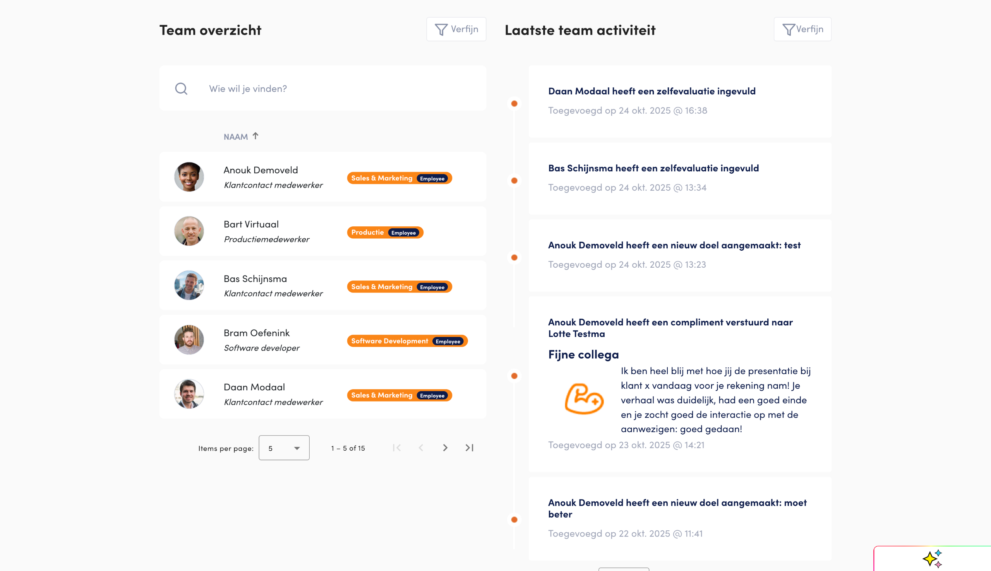Click the first page pagination arrow
The height and width of the screenshot is (571, 991).
point(397,448)
